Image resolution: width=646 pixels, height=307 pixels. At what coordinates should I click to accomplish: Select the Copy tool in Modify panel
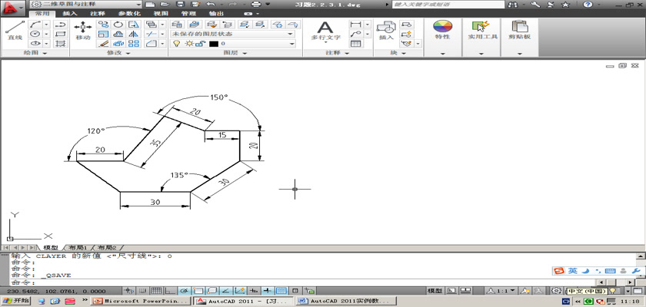pos(103,25)
